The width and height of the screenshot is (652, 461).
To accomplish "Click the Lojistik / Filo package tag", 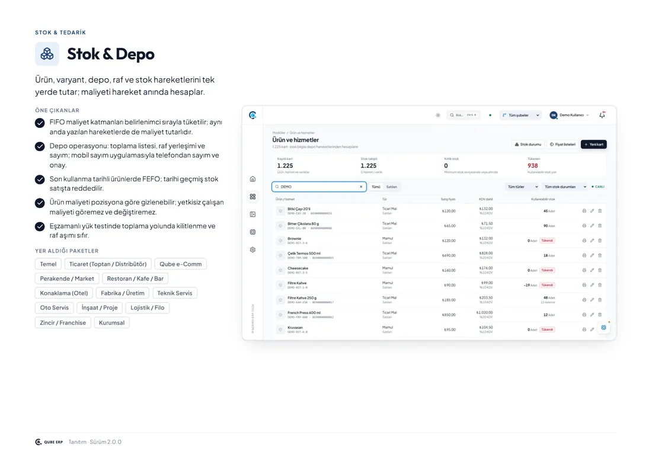I will (147, 308).
